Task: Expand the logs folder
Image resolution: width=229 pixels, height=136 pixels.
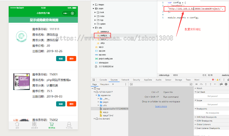Action: 95,20
